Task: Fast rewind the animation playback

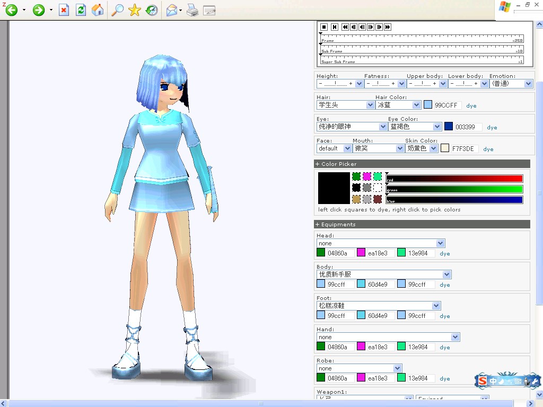Action: pyautogui.click(x=345, y=27)
